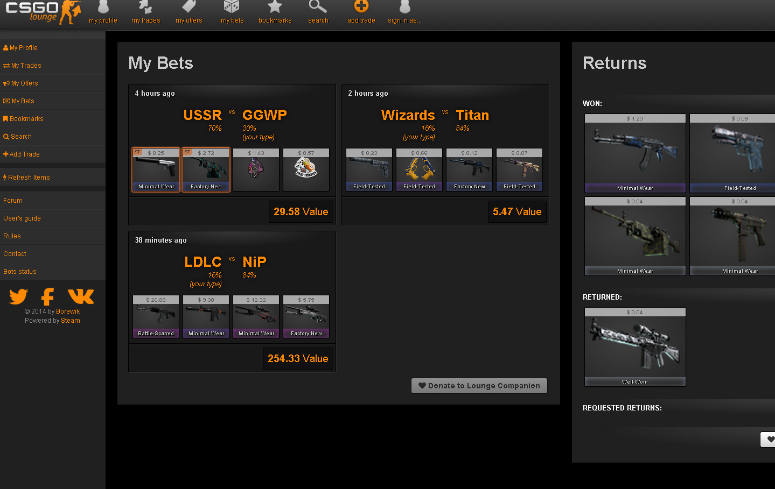The image size is (775, 489).
Task: Select won $1.20 Minimal Wear AK item
Action: (x=636, y=153)
